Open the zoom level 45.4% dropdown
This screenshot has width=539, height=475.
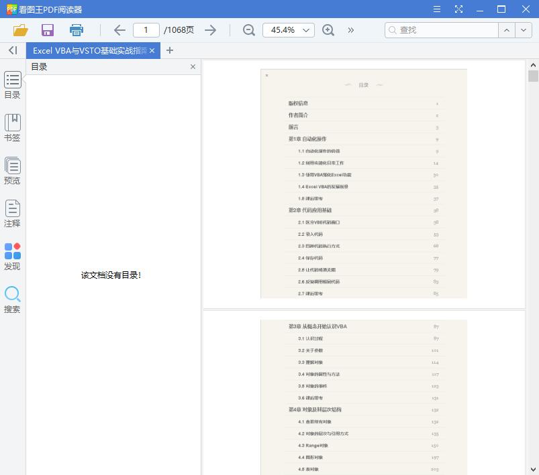click(x=289, y=30)
